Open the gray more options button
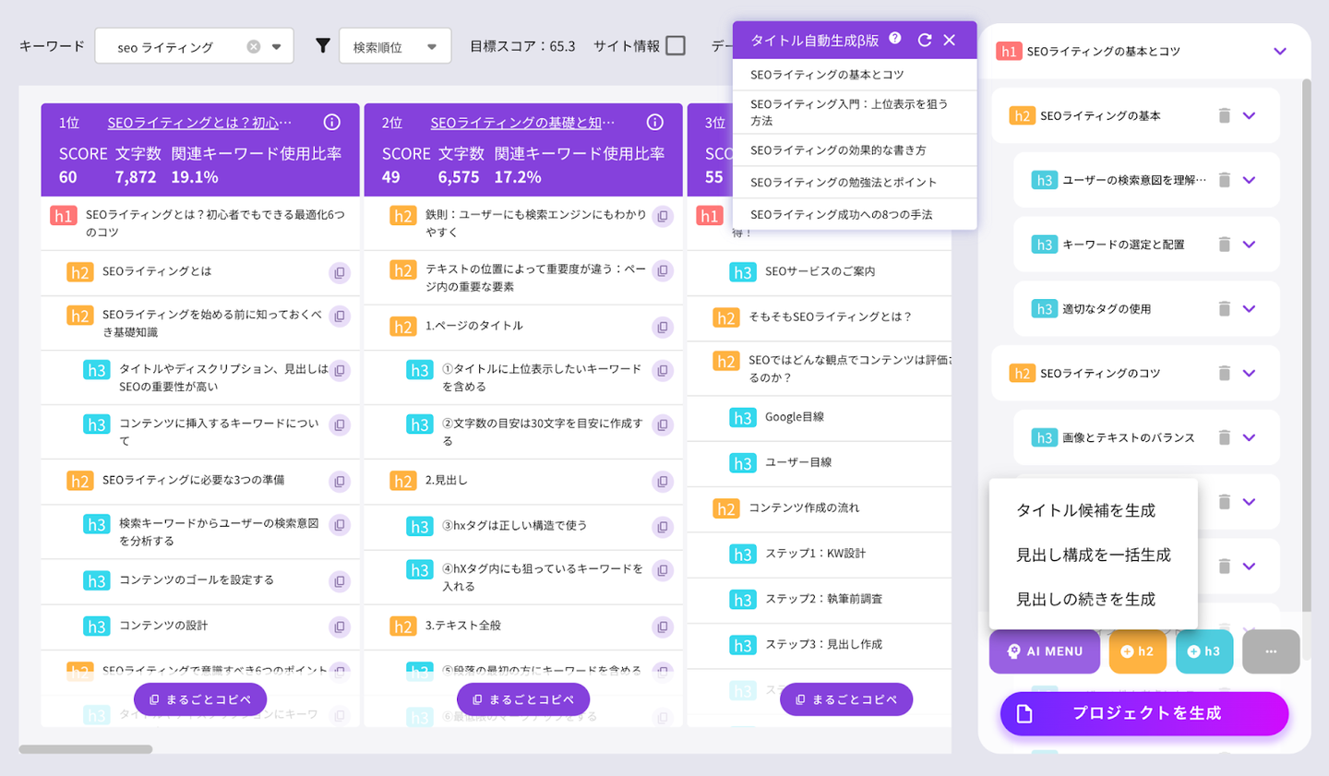This screenshot has width=1329, height=776. coord(1271,651)
